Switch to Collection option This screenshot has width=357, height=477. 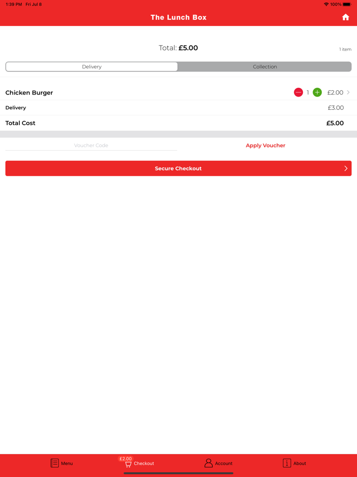pyautogui.click(x=265, y=66)
